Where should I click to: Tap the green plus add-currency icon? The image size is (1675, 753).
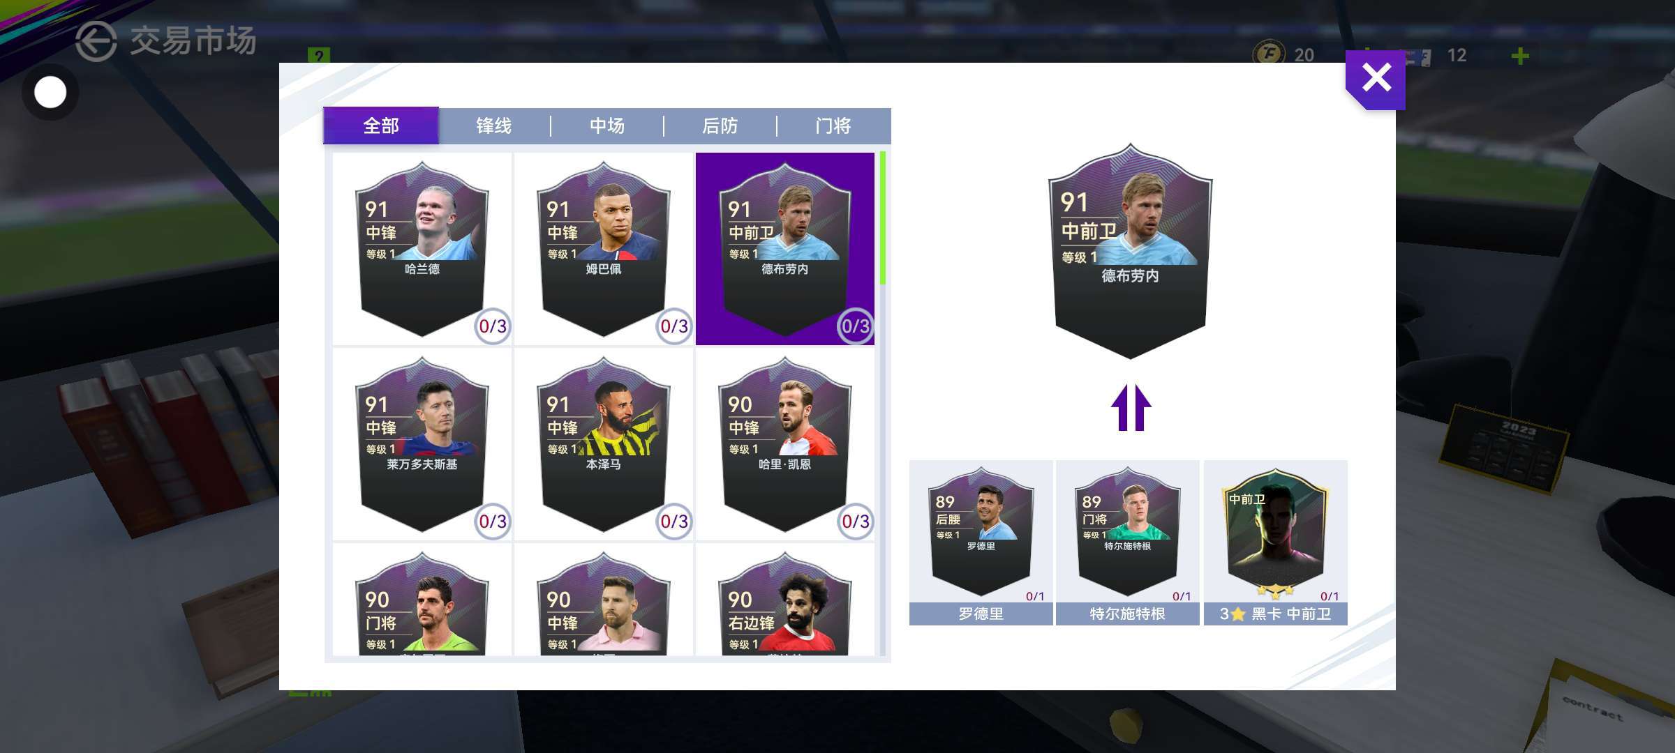[1519, 56]
